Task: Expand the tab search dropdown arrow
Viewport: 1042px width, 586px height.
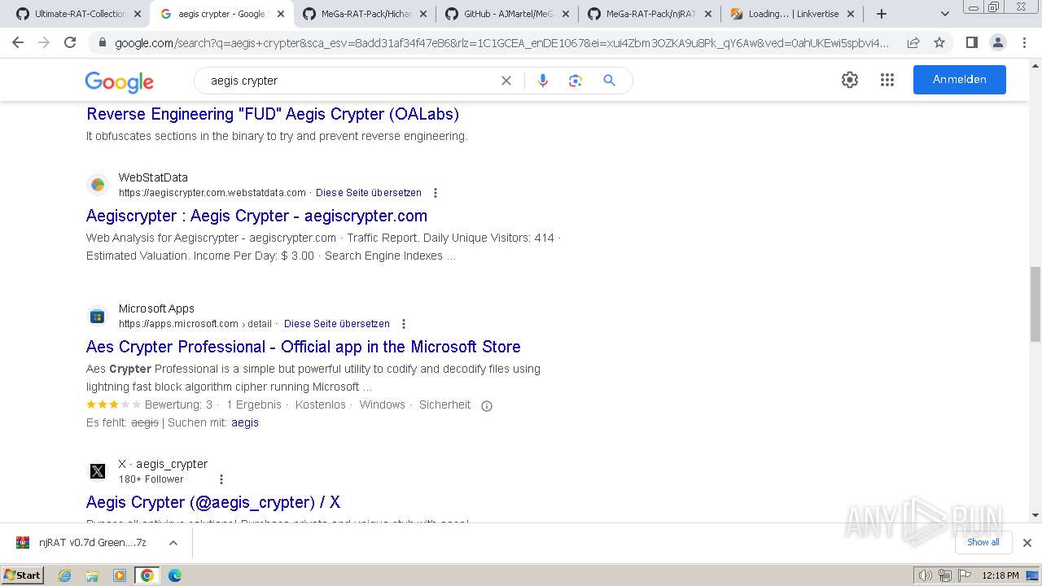Action: 944,14
